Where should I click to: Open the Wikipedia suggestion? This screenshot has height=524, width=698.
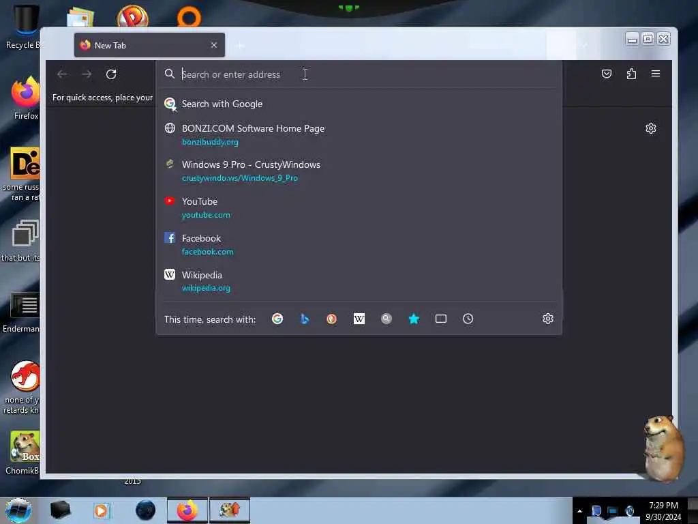point(359,281)
